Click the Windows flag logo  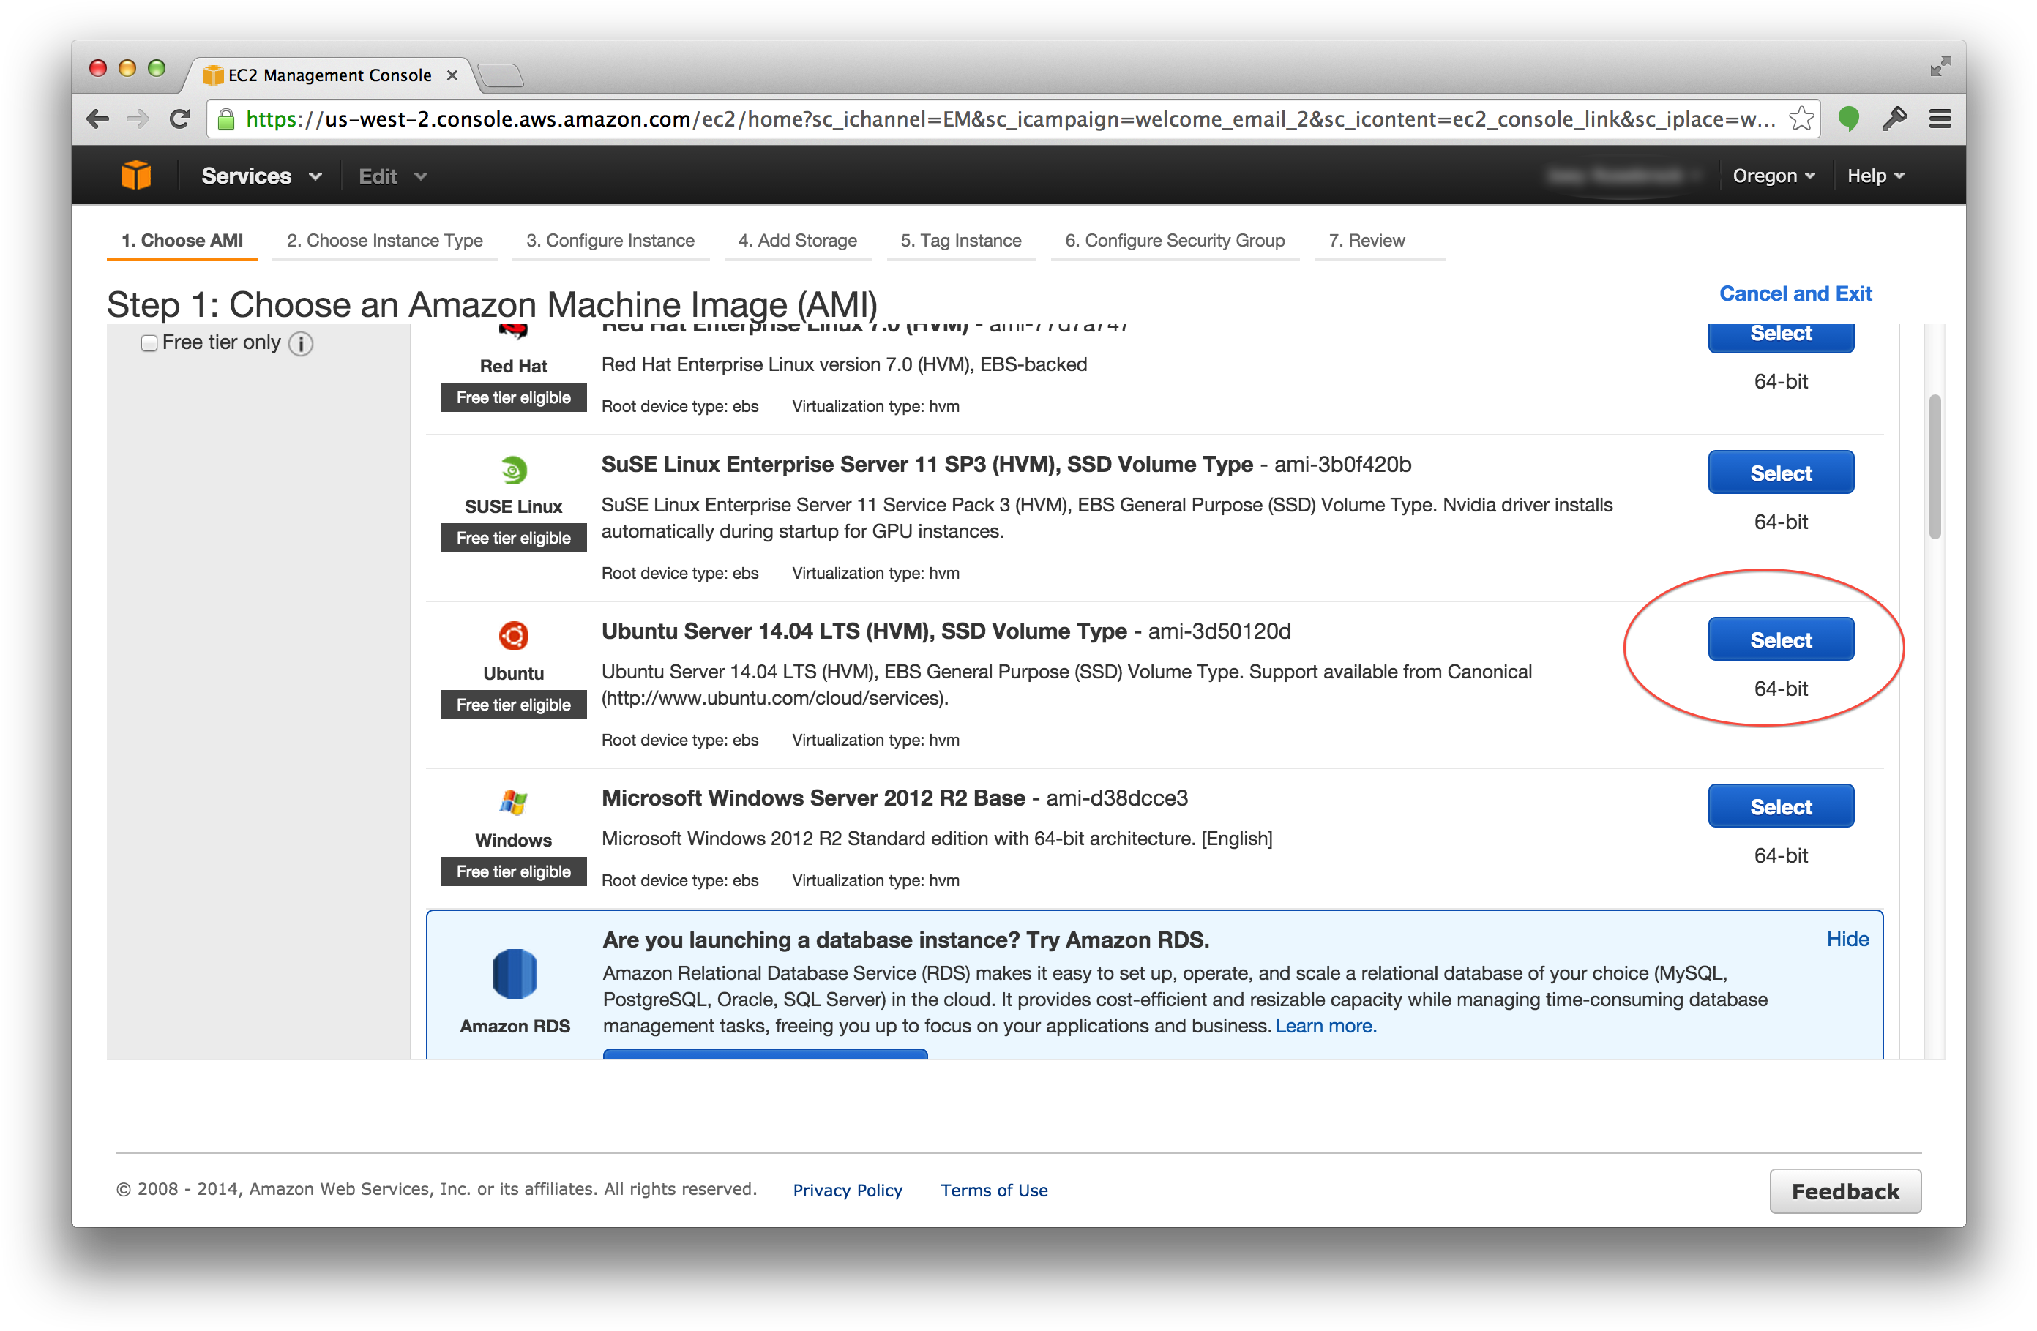coord(514,803)
